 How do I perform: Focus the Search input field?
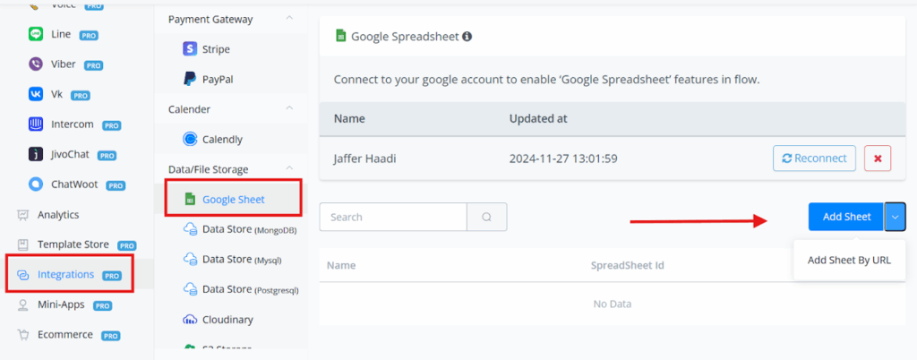pyautogui.click(x=393, y=217)
